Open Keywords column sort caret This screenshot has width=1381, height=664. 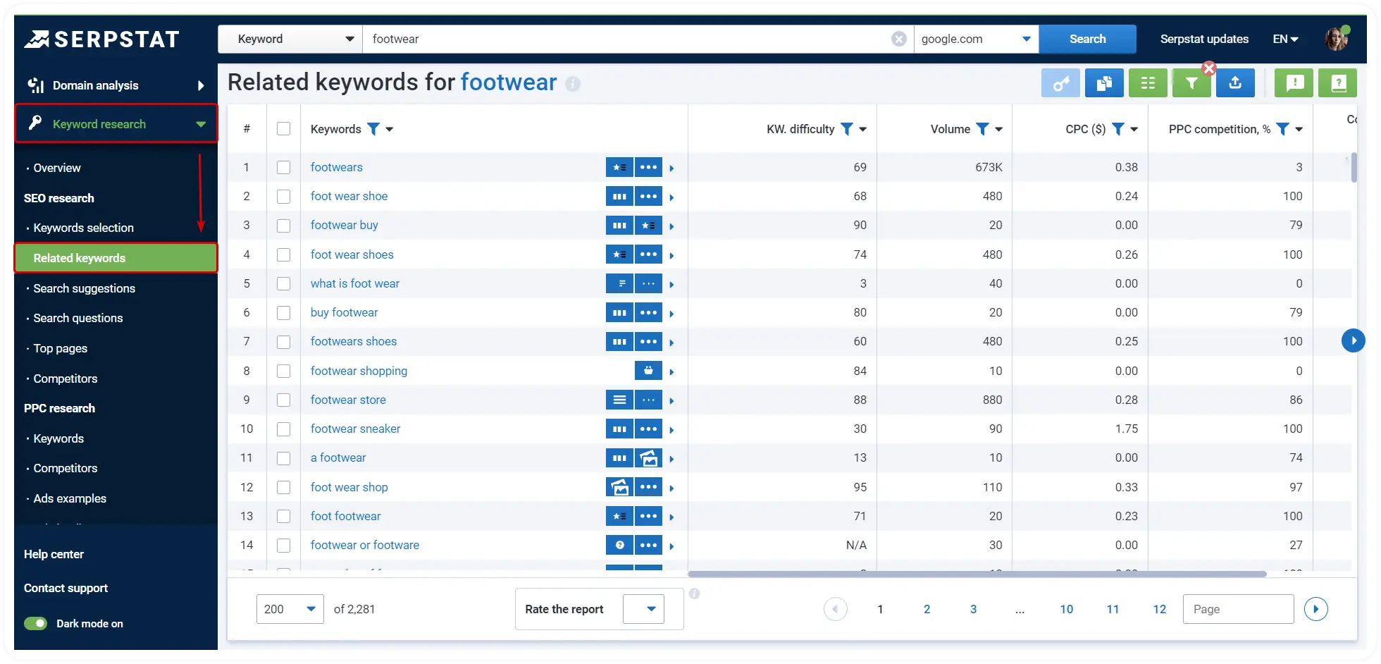point(390,129)
